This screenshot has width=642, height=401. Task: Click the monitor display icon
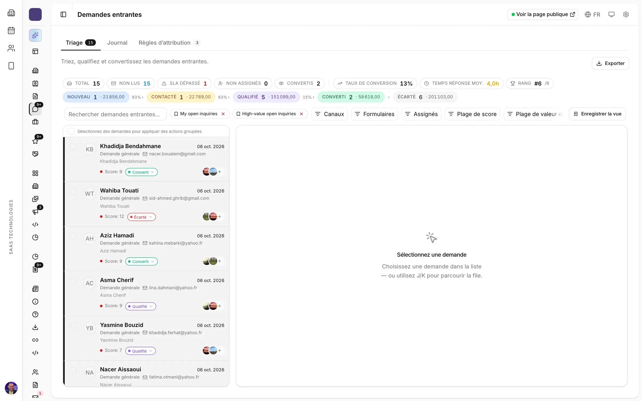click(x=611, y=14)
